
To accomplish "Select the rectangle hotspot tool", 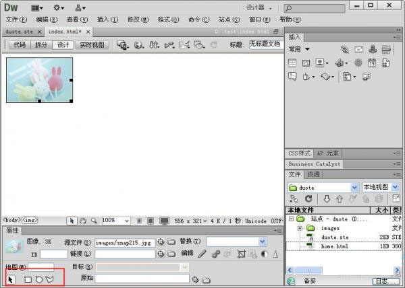I will 28,279.
